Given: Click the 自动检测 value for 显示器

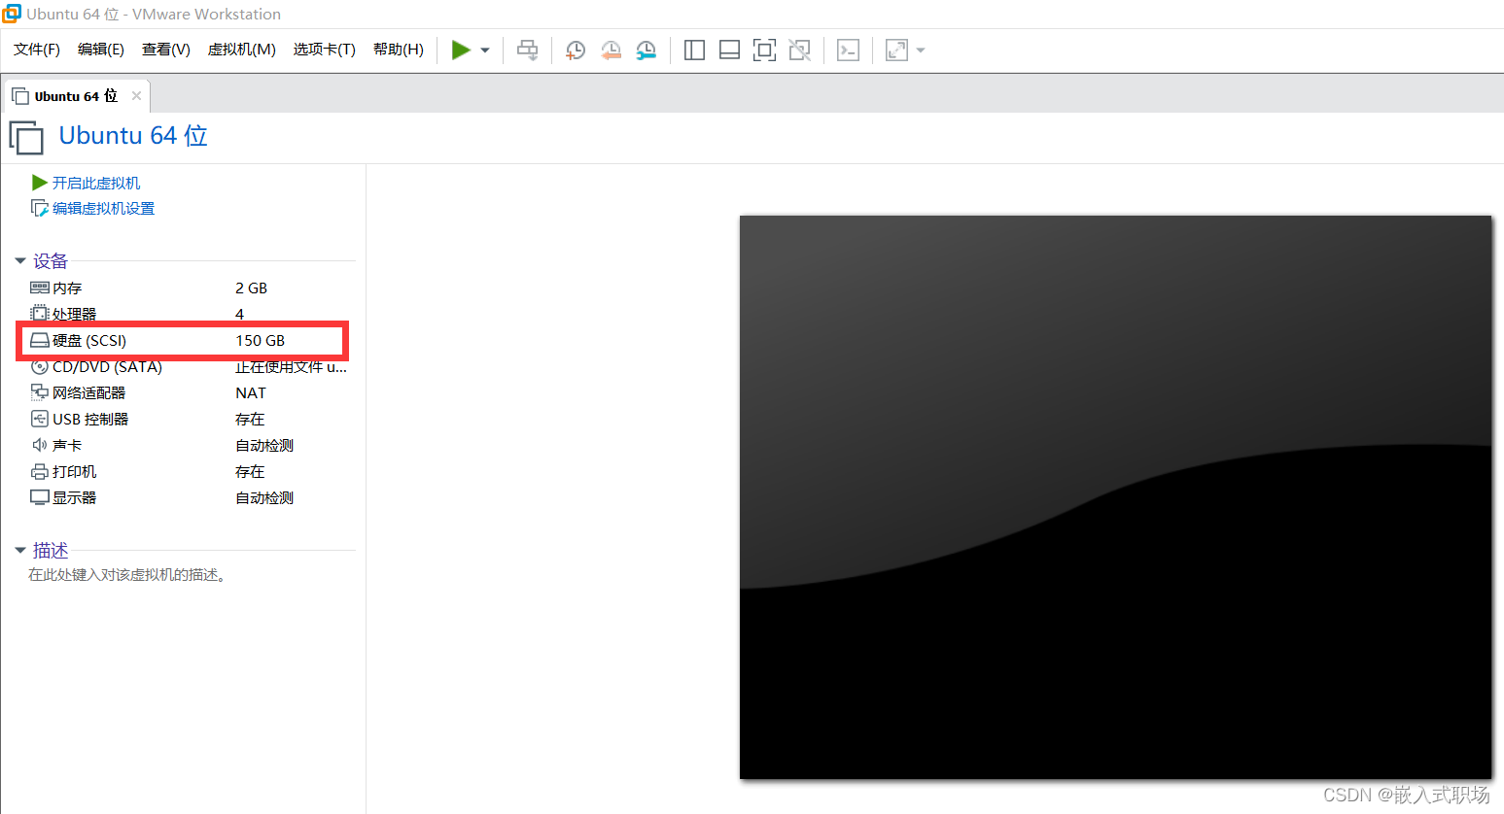Looking at the screenshot, I should [264, 497].
